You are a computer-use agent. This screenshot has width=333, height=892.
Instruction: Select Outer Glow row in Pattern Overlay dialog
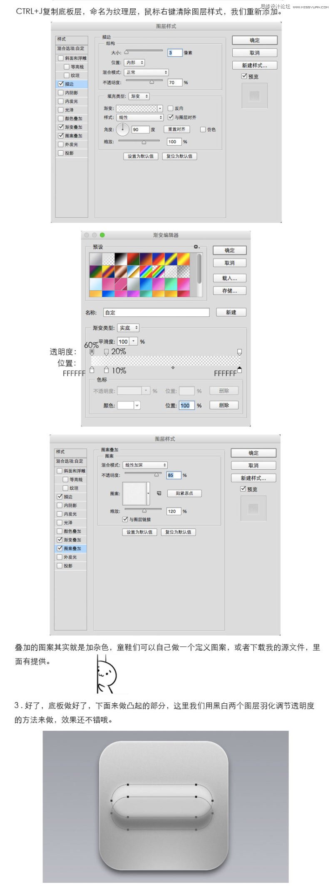pyautogui.click(x=70, y=557)
